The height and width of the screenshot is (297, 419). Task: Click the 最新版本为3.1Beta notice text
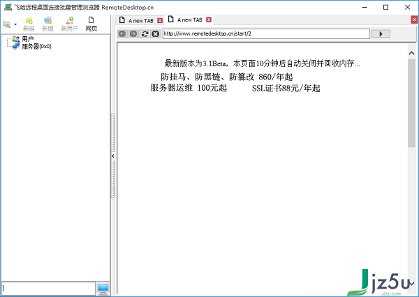[x=262, y=63]
